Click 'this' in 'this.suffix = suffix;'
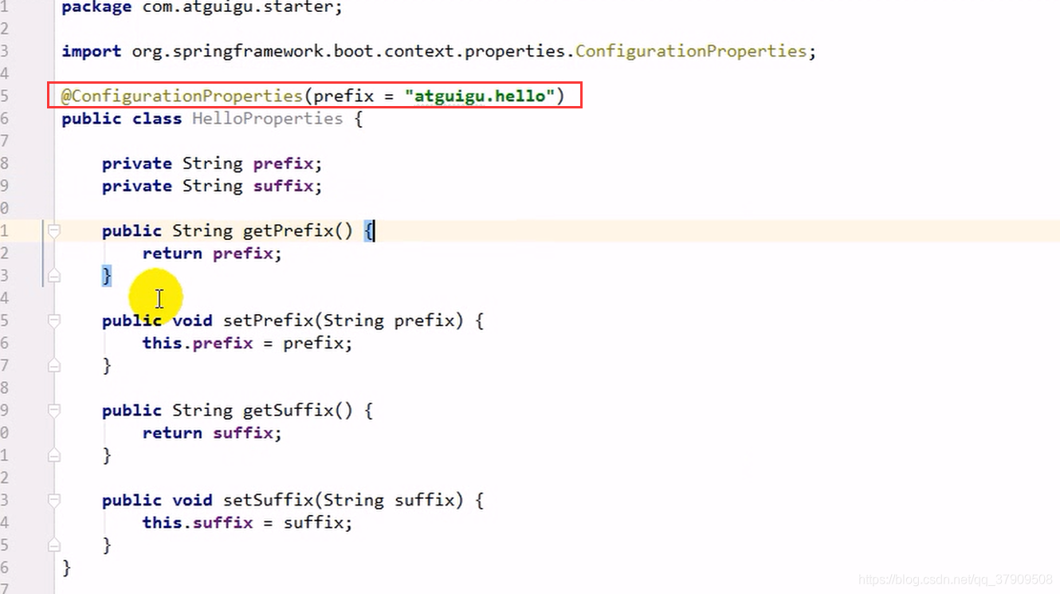 [162, 522]
